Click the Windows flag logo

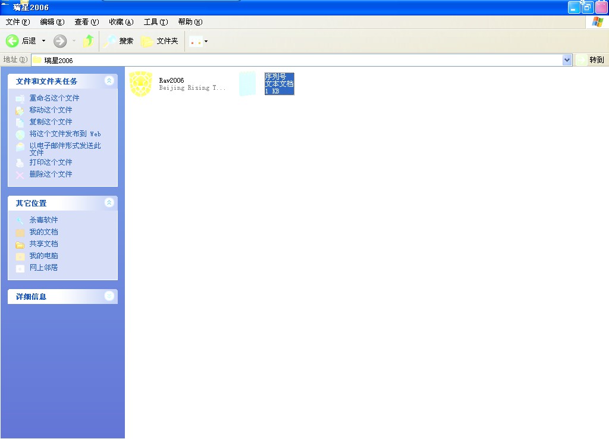[597, 22]
